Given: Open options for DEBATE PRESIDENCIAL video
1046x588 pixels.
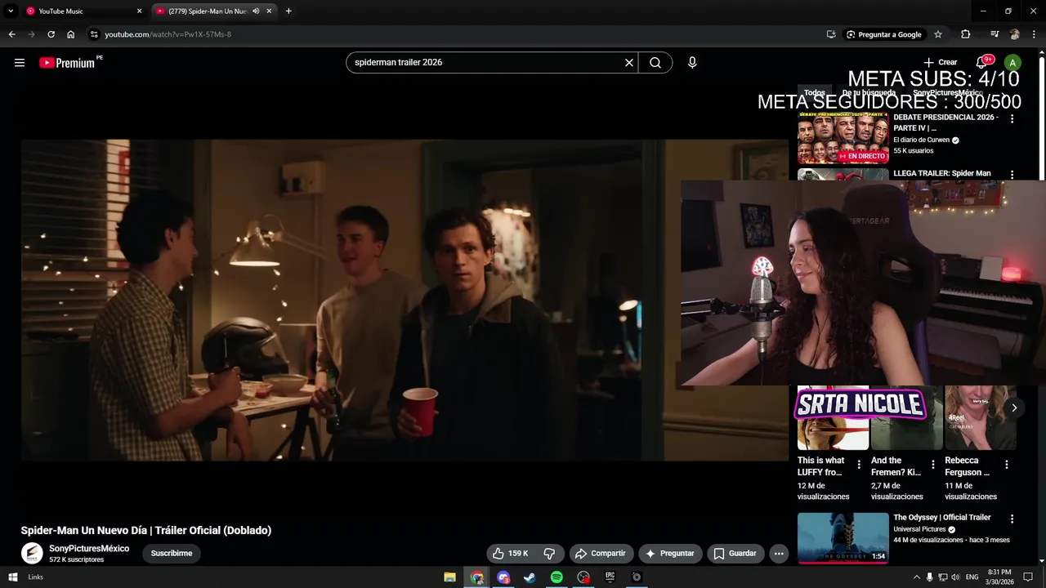Looking at the screenshot, I should point(1012,118).
